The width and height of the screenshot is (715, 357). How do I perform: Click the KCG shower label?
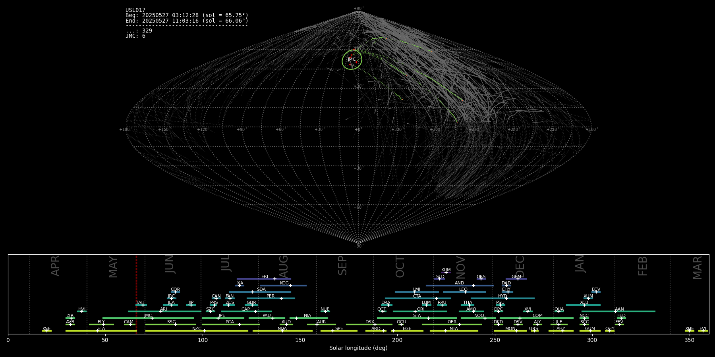tap(284, 283)
